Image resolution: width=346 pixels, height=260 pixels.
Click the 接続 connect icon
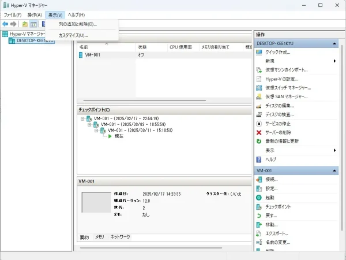[259, 180]
